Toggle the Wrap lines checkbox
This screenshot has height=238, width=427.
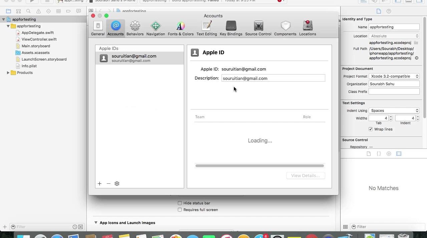[371, 129]
